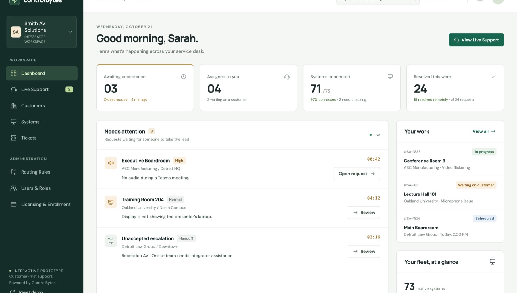Image resolution: width=517 pixels, height=293 pixels.
Task: Open the Conference Room B work item
Action: click(x=450, y=159)
